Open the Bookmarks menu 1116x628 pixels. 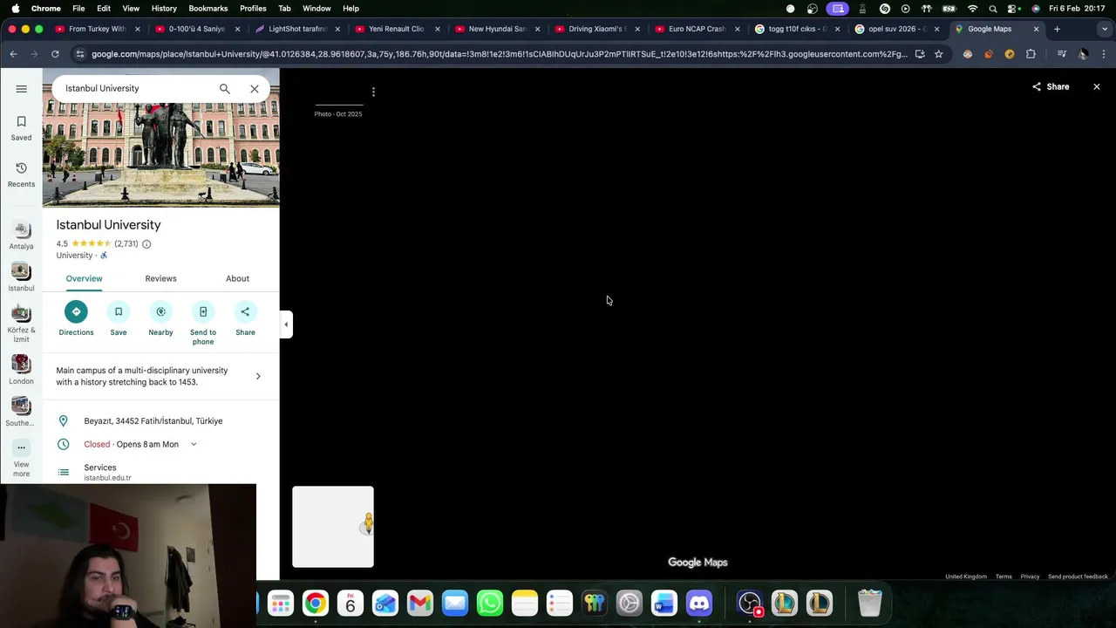pyautogui.click(x=208, y=9)
